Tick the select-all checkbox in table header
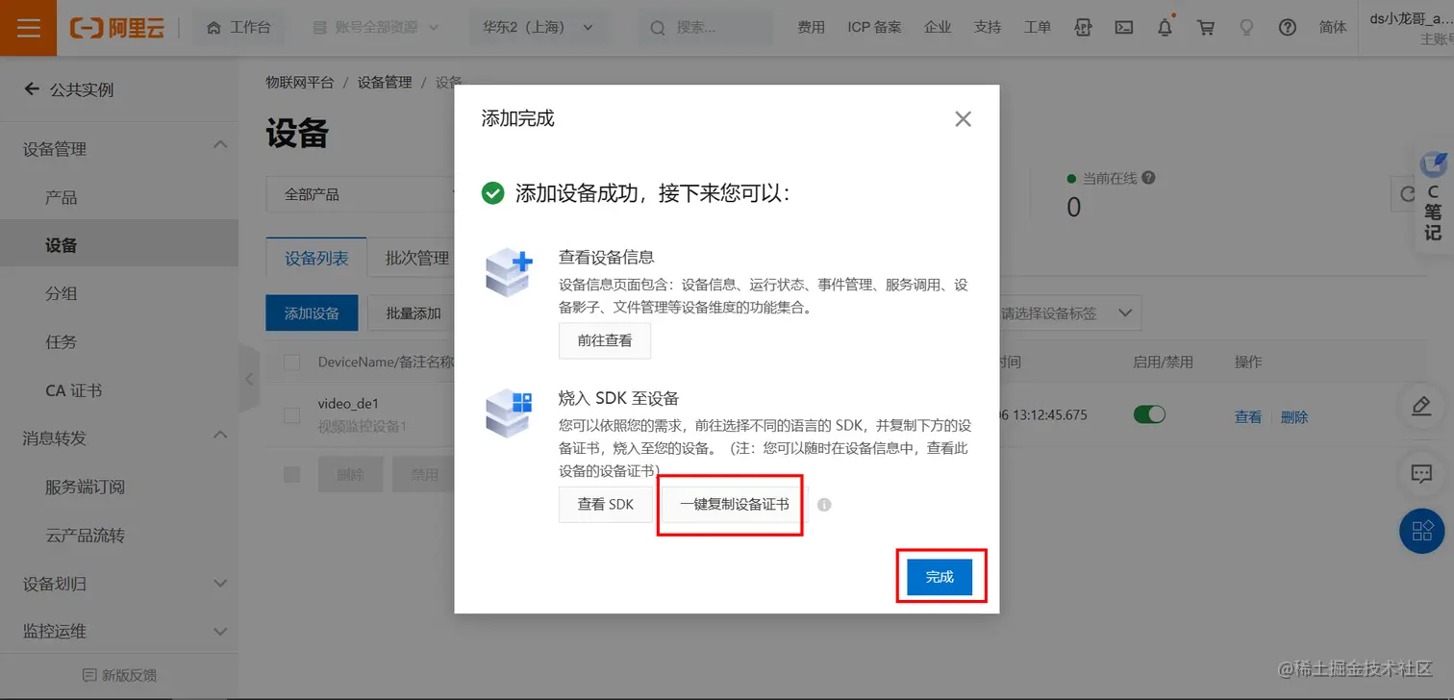The width and height of the screenshot is (1454, 700). (x=291, y=362)
